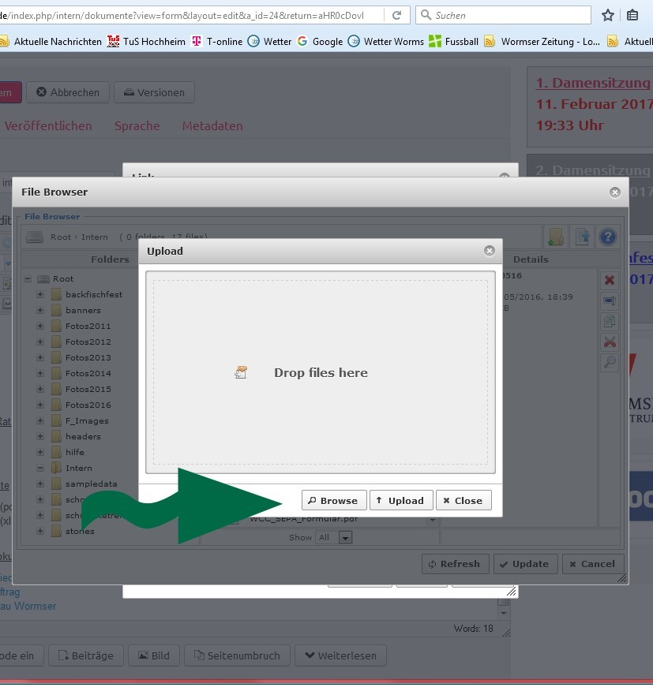Click the rename file icon

point(610,301)
